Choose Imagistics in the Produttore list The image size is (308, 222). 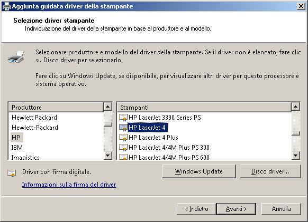point(25,157)
